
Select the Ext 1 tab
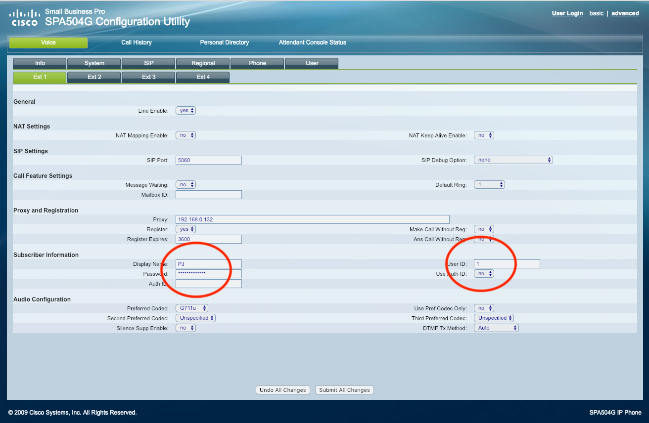[x=40, y=77]
